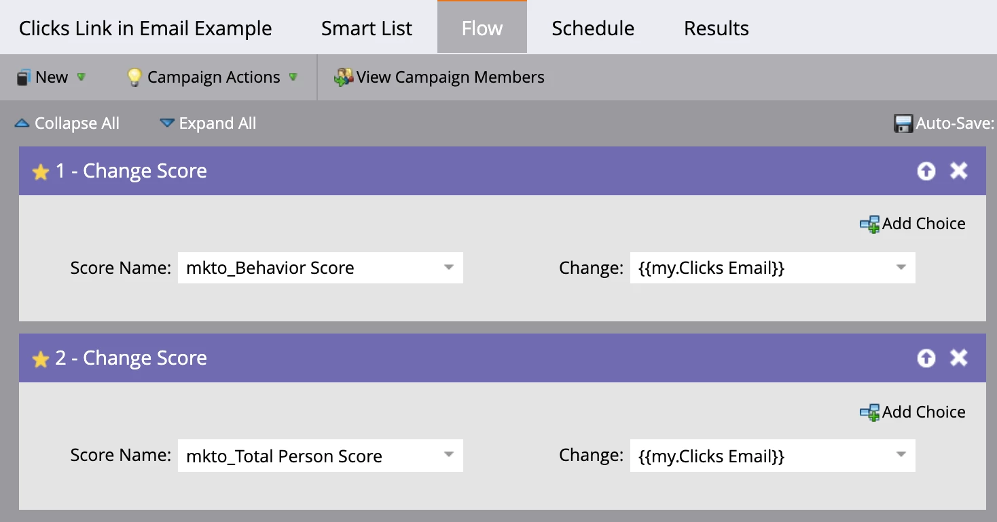Collapse All flow steps

pos(67,123)
